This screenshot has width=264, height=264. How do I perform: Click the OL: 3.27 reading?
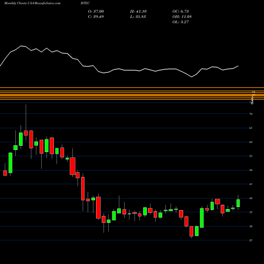pos(181,22)
